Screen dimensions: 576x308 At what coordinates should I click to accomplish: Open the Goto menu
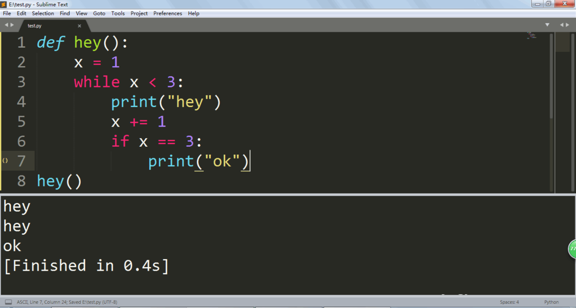click(99, 13)
